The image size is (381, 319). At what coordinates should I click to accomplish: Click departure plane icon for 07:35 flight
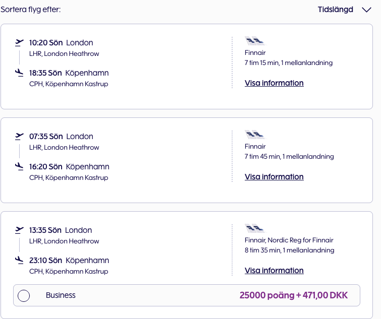point(20,136)
